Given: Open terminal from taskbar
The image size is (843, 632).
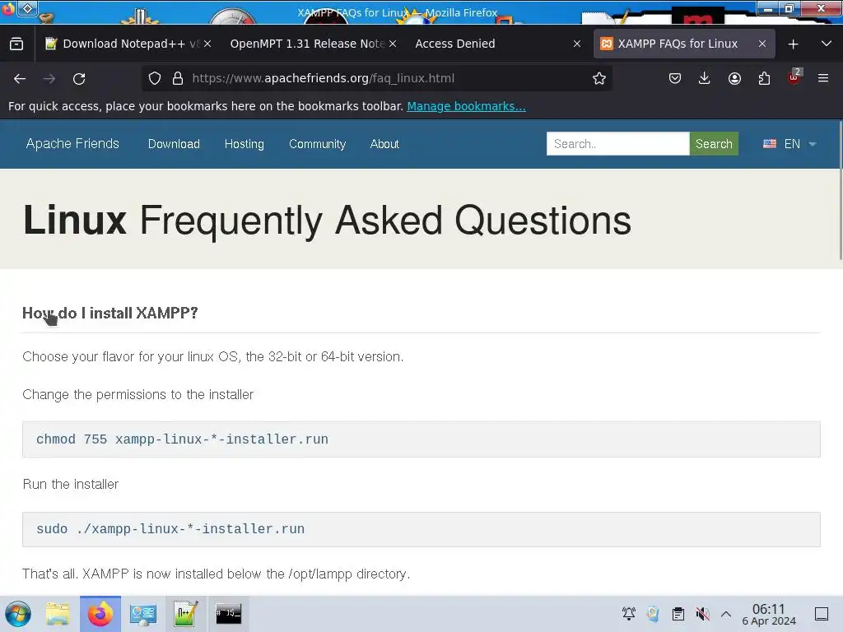Looking at the screenshot, I should 229,614.
